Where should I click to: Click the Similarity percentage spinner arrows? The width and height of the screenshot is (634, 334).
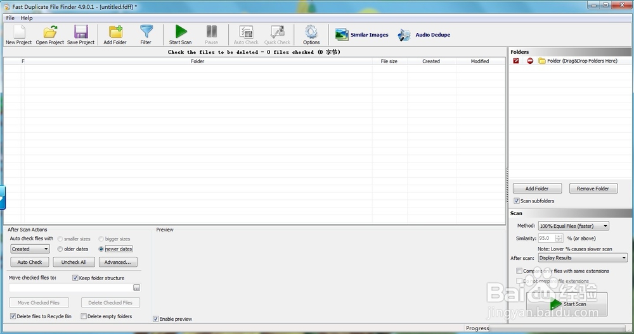click(x=559, y=238)
